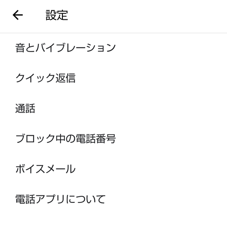Go to ボイスメール settings
The width and height of the screenshot is (227, 227).
(113, 169)
